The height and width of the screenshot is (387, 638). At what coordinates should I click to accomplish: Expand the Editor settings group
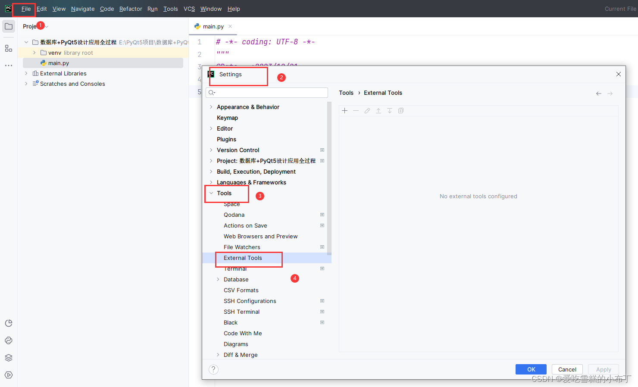coord(211,128)
